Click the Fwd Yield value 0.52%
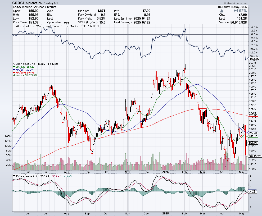262x216 pixels. click(x=101, y=19)
